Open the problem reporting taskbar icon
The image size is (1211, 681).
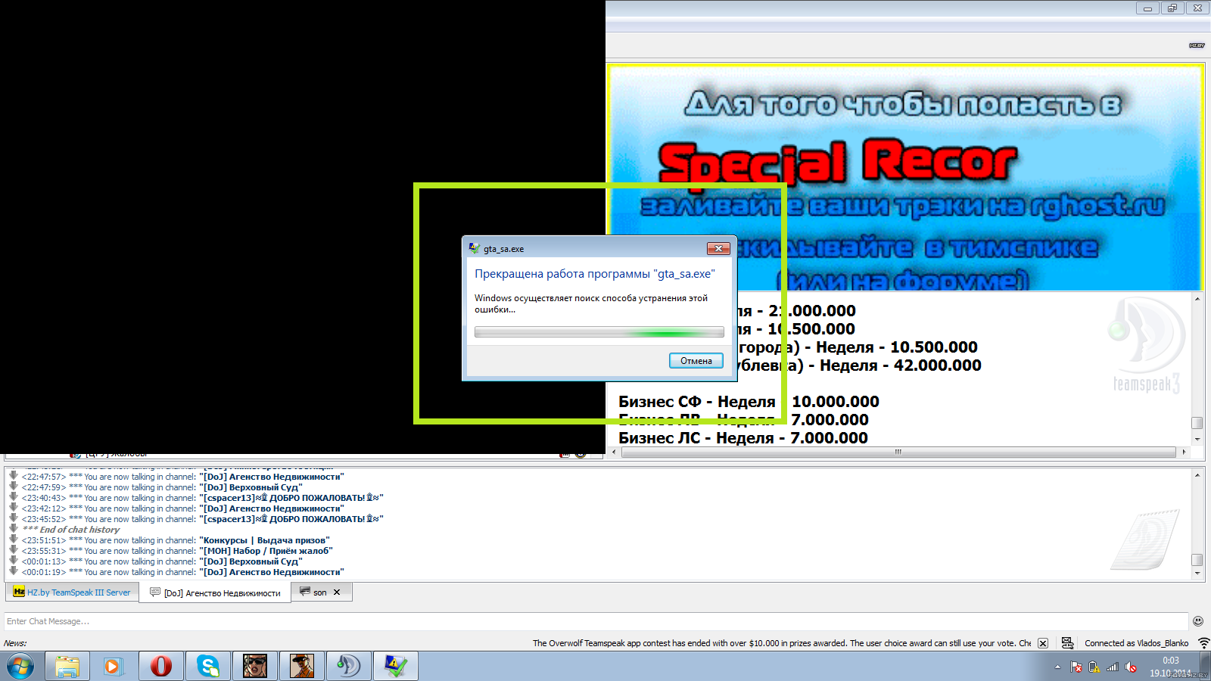coord(395,667)
